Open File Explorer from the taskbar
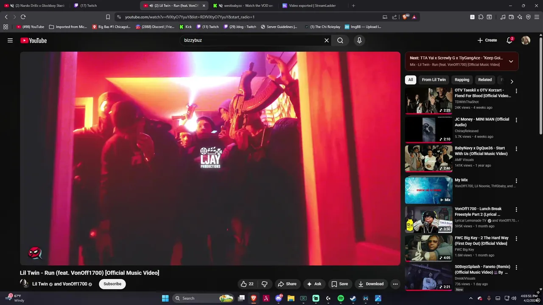543x305 pixels. click(291, 298)
